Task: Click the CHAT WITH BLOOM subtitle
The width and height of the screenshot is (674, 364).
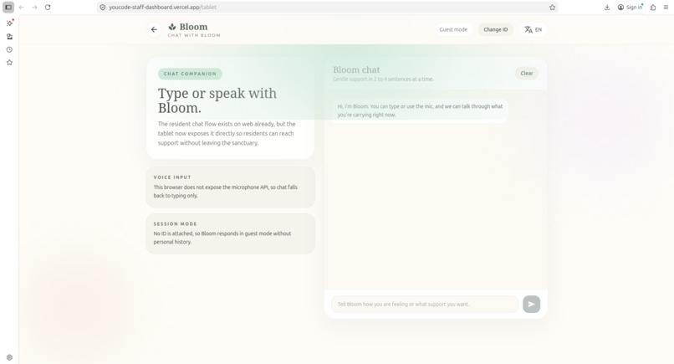Action: 194,35
